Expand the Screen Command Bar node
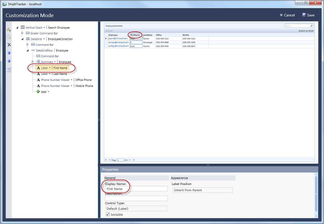 pyautogui.click(x=22, y=33)
